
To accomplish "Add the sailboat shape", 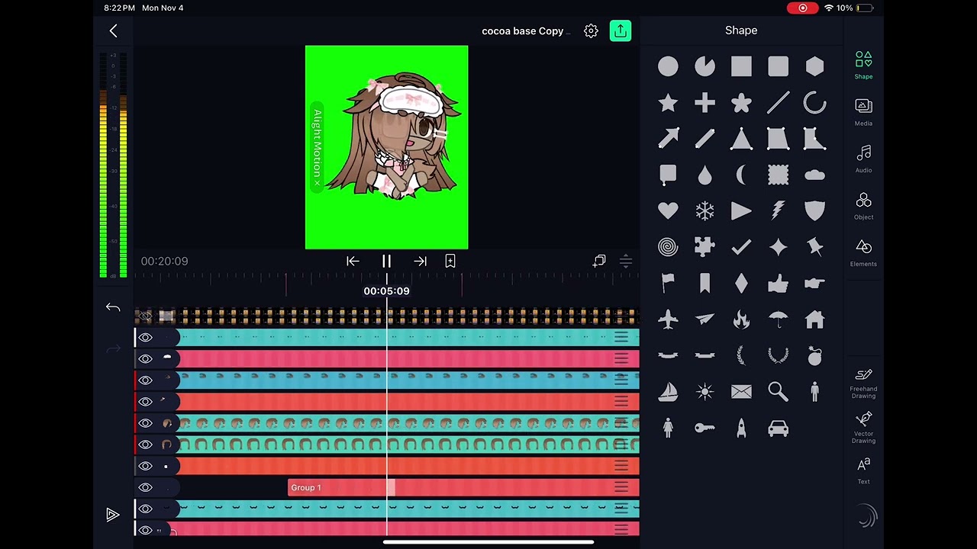I will pos(668,392).
